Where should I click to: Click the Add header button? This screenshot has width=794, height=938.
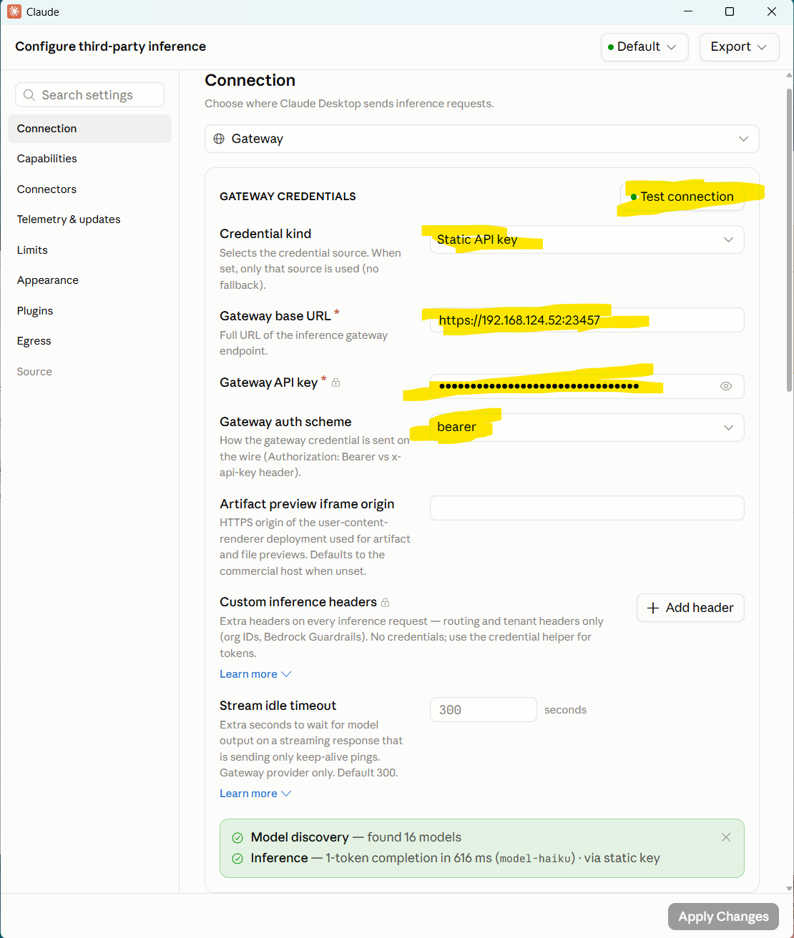(x=690, y=608)
